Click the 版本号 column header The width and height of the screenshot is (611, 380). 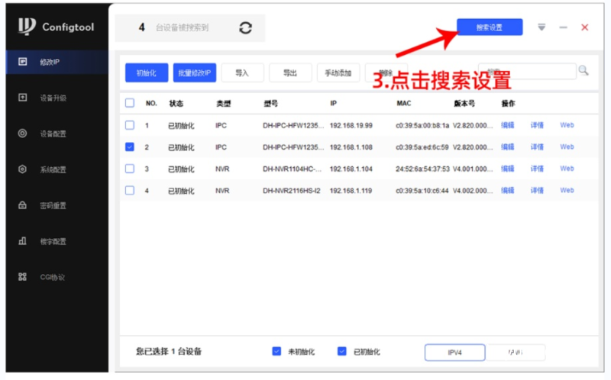[464, 103]
